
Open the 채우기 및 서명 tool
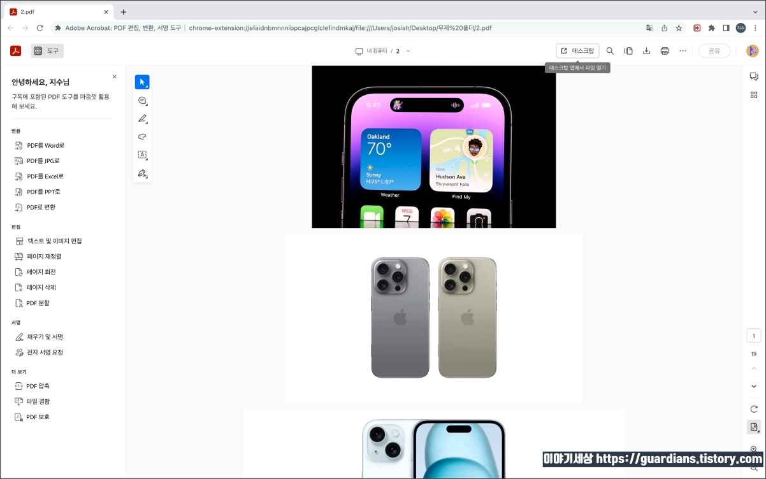[39, 337]
